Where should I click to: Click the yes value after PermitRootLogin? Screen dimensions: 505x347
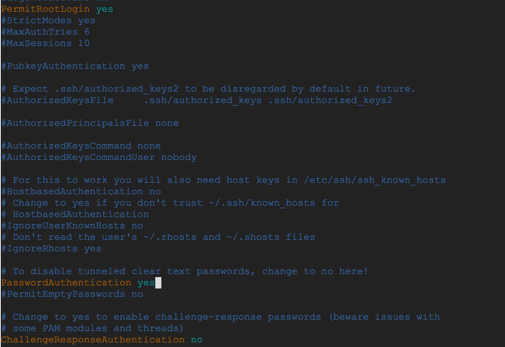coord(105,9)
